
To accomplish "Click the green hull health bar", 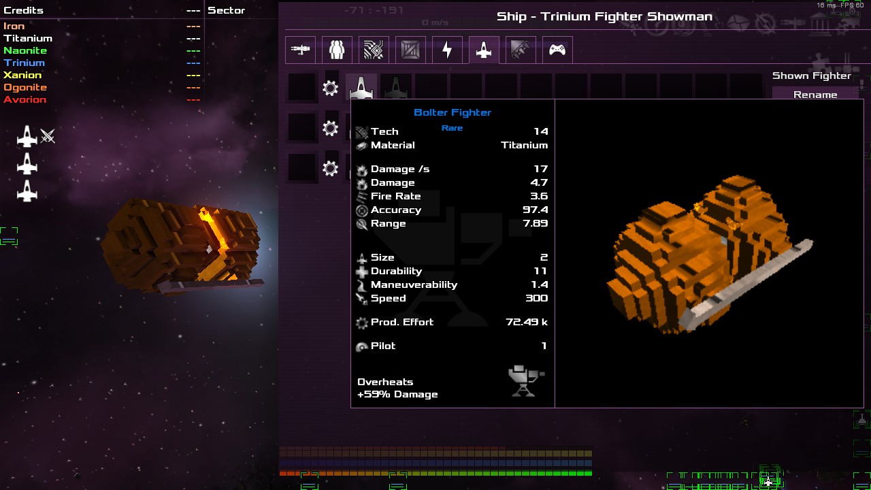I will [435, 473].
